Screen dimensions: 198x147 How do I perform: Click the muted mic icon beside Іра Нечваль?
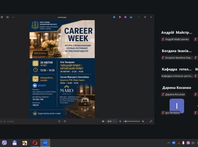[x=163, y=113]
